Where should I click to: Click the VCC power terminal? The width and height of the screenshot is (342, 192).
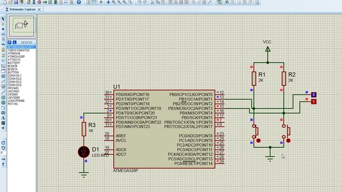click(268, 49)
